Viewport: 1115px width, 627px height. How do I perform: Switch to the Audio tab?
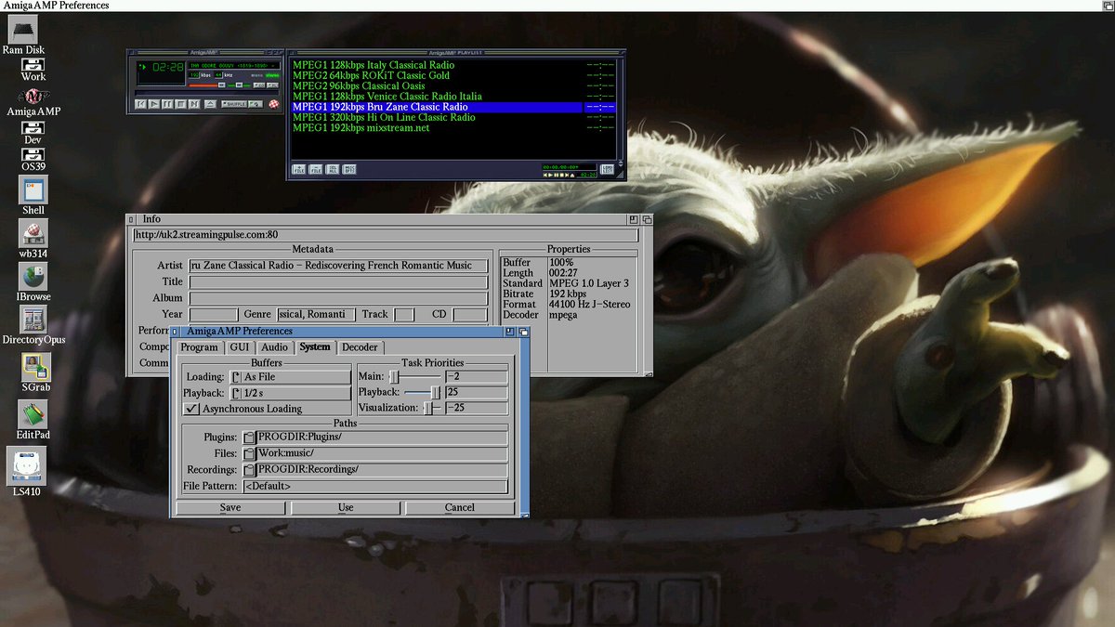click(274, 346)
